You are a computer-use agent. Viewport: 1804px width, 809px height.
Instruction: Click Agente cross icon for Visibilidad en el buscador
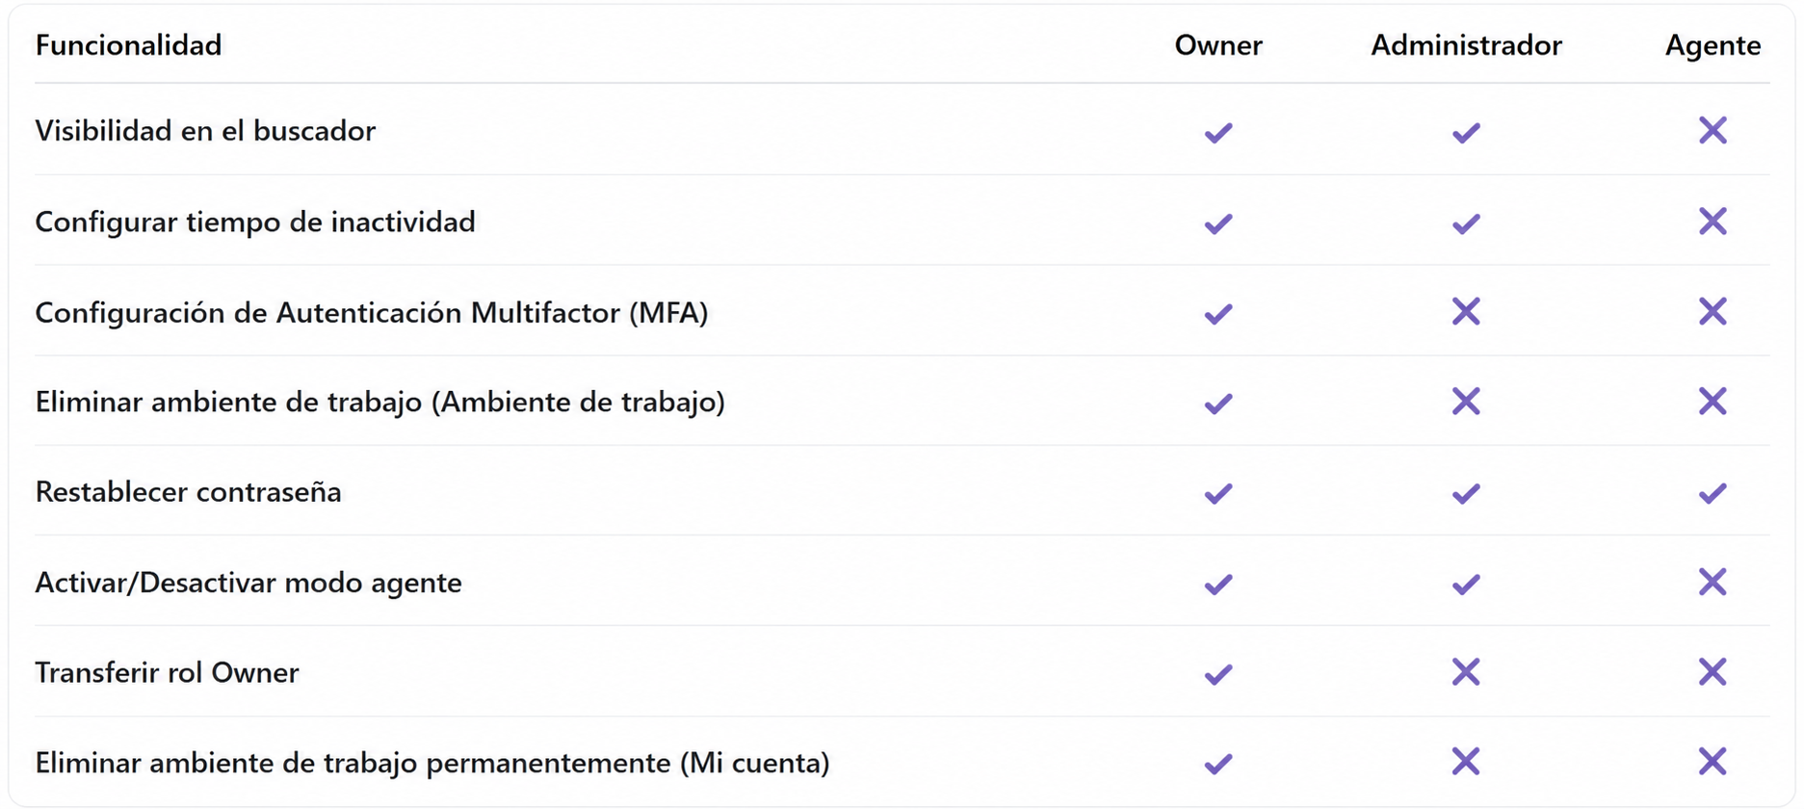pos(1712,130)
